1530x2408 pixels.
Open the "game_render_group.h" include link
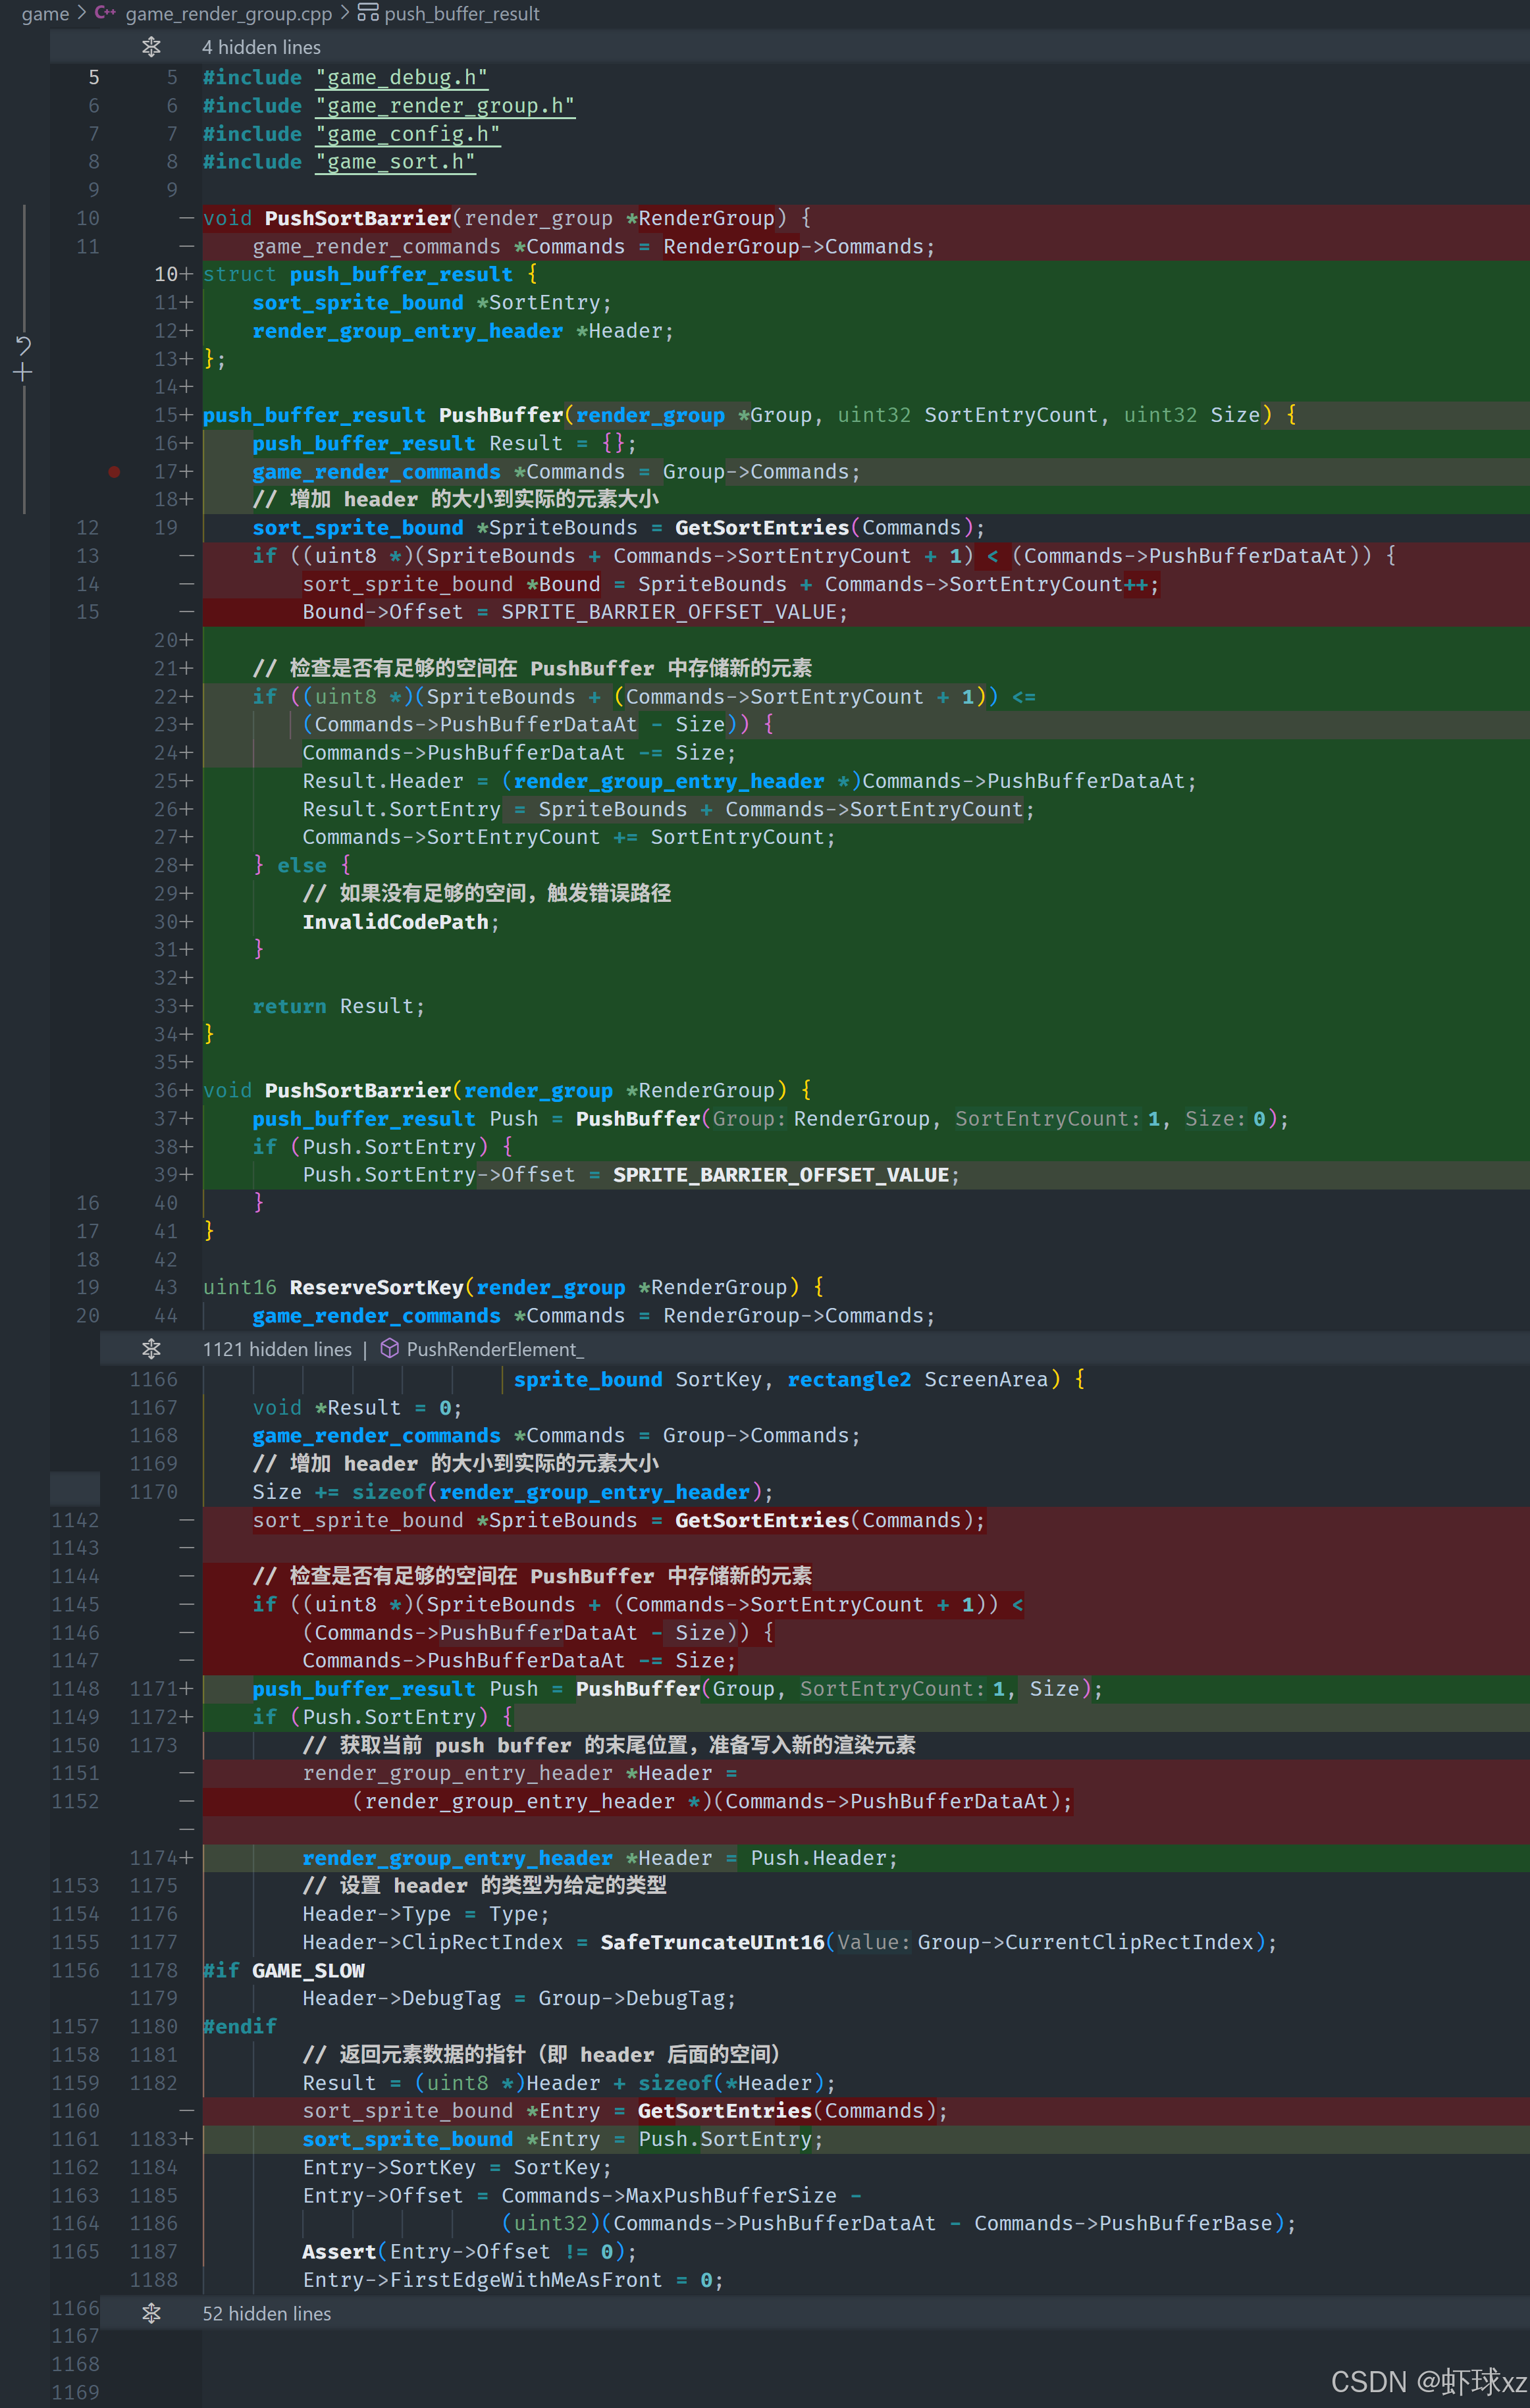[445, 105]
